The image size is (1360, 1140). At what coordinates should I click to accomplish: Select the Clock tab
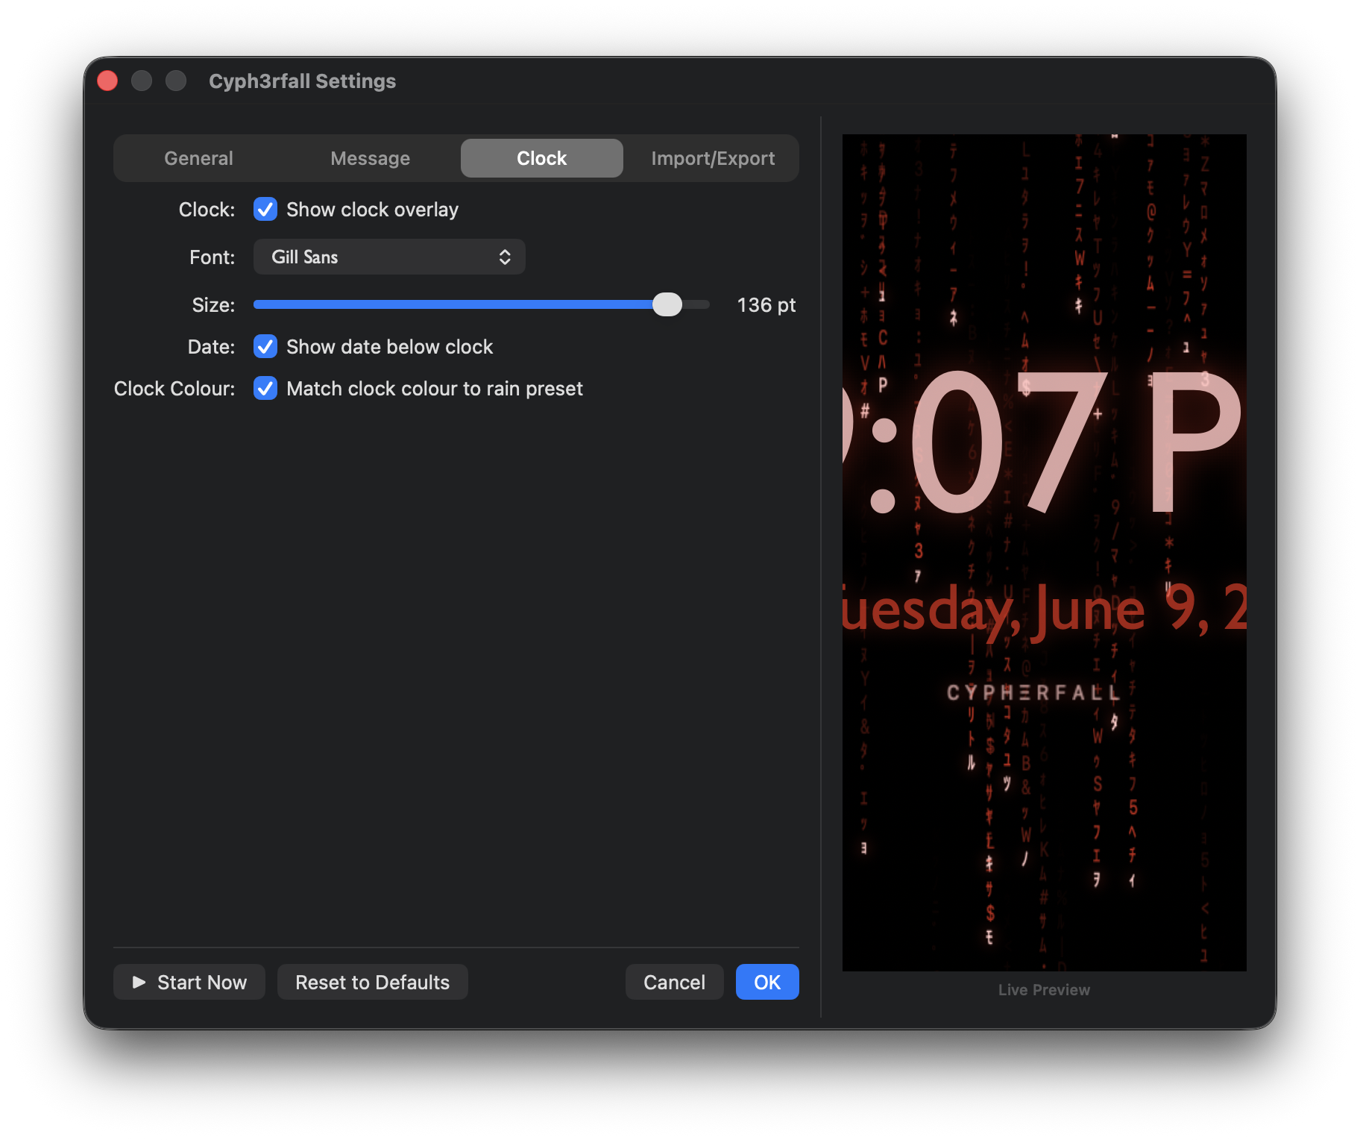[x=541, y=158]
